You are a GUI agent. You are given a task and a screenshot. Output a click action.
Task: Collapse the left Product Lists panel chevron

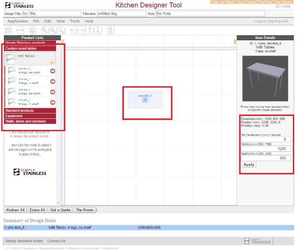click(63, 41)
